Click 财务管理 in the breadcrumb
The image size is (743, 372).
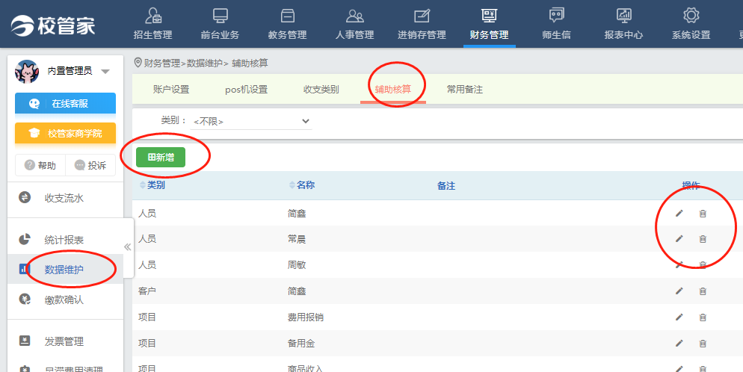tap(162, 63)
